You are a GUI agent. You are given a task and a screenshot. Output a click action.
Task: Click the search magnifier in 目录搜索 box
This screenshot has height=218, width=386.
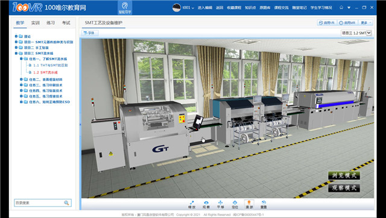coord(66,203)
